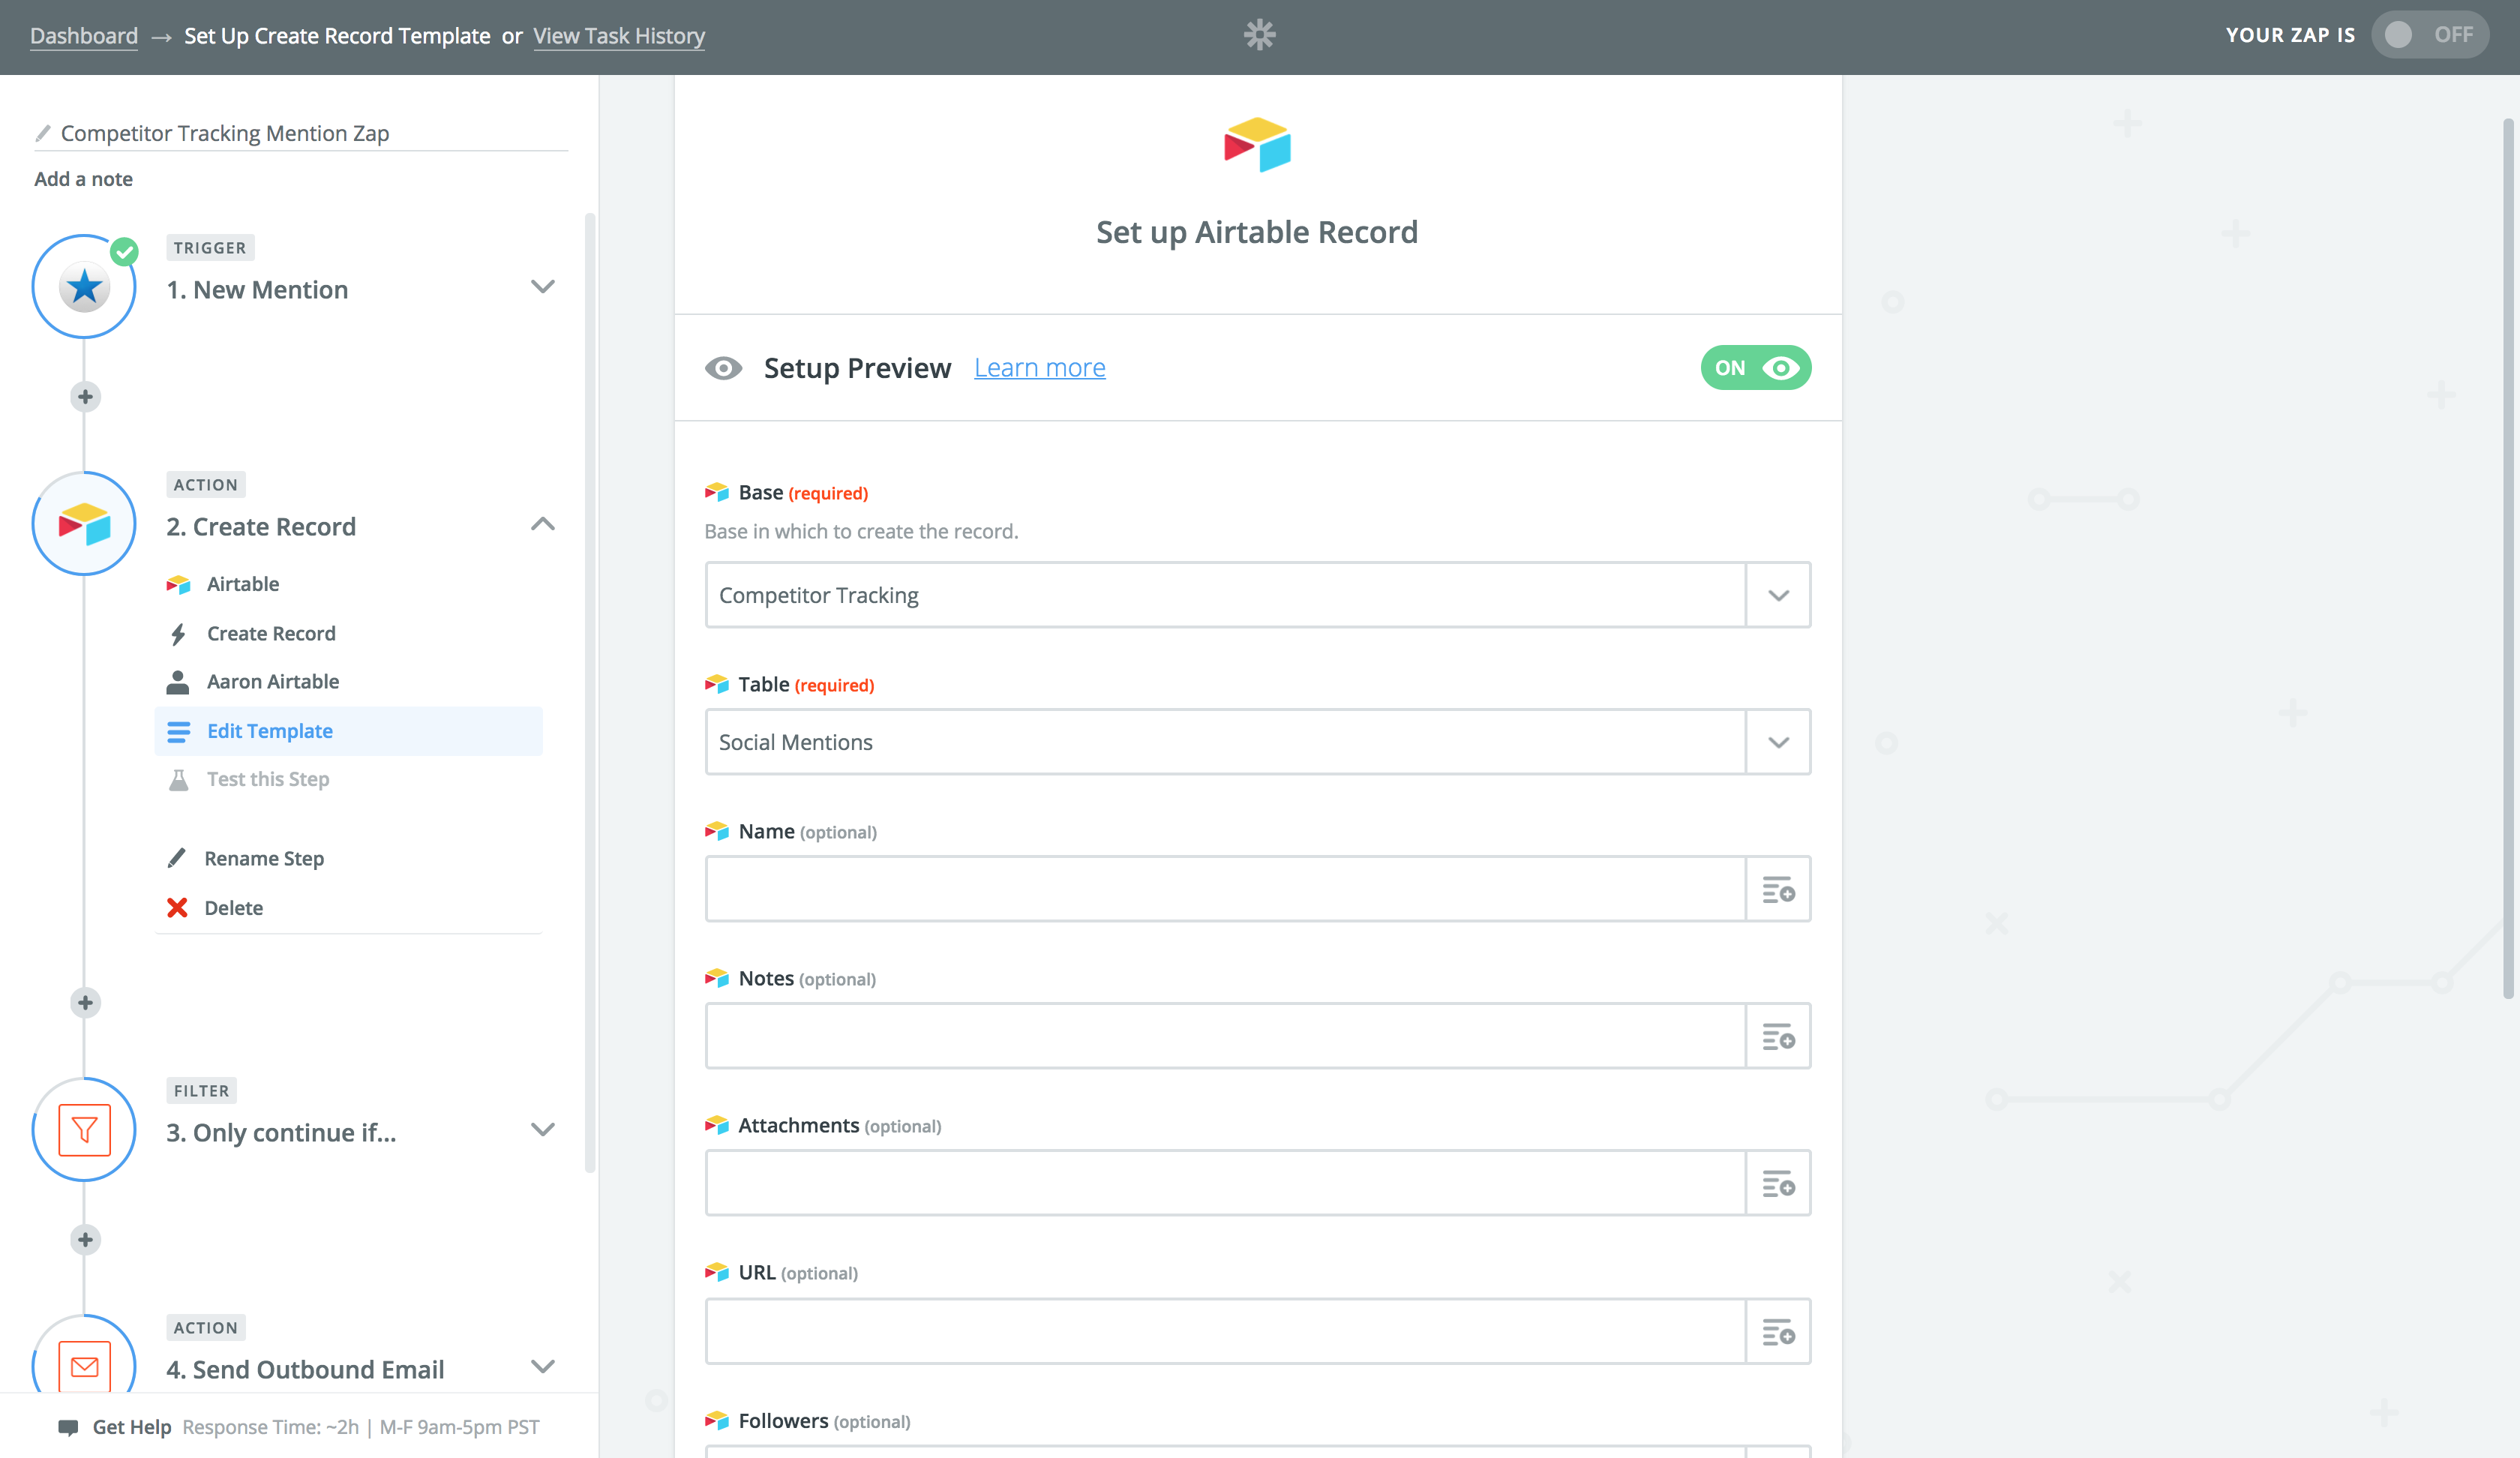The image size is (2520, 1458).
Task: Click the pencil icon beside zap name
Action: point(43,133)
